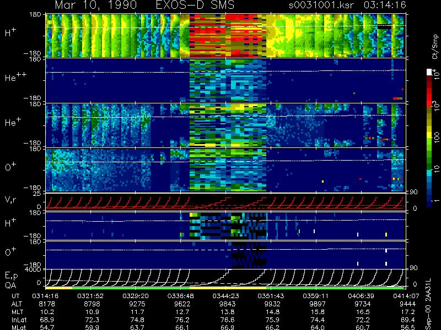This screenshot has height=330, width=441.
Task: Click the '25' tick on the V,r axis
Action: pos(37,194)
